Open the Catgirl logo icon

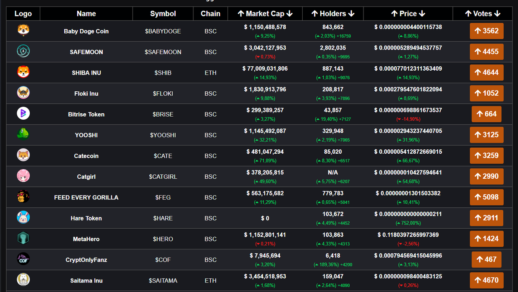click(23, 176)
